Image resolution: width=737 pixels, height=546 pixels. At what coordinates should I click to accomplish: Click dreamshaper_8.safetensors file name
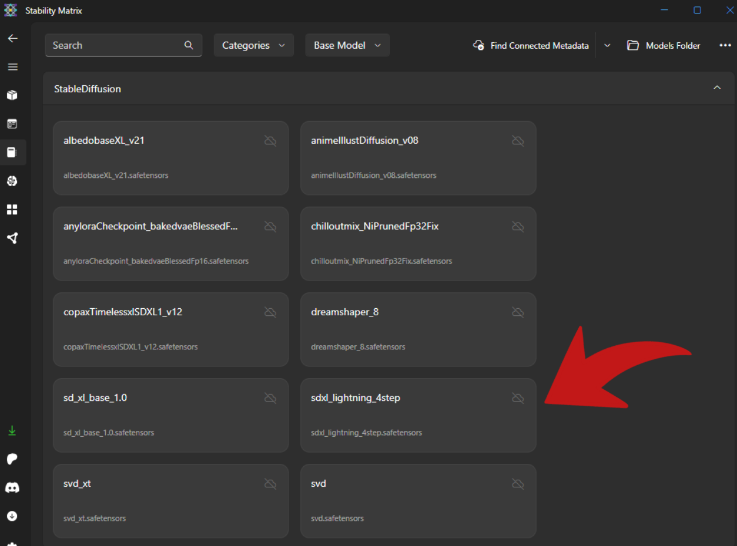coord(358,346)
